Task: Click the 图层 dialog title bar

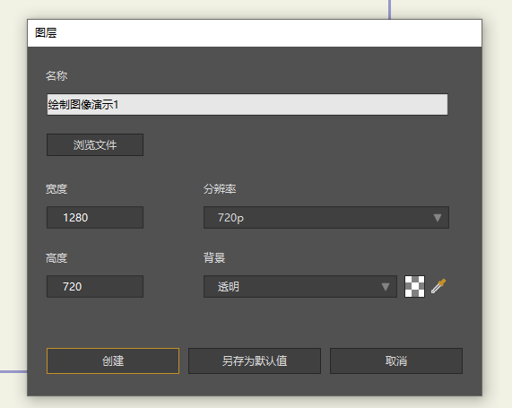Action: pyautogui.click(x=255, y=33)
